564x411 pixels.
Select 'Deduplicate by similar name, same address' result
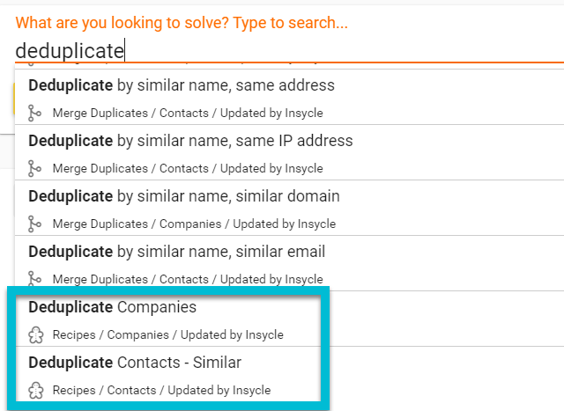coord(289,97)
